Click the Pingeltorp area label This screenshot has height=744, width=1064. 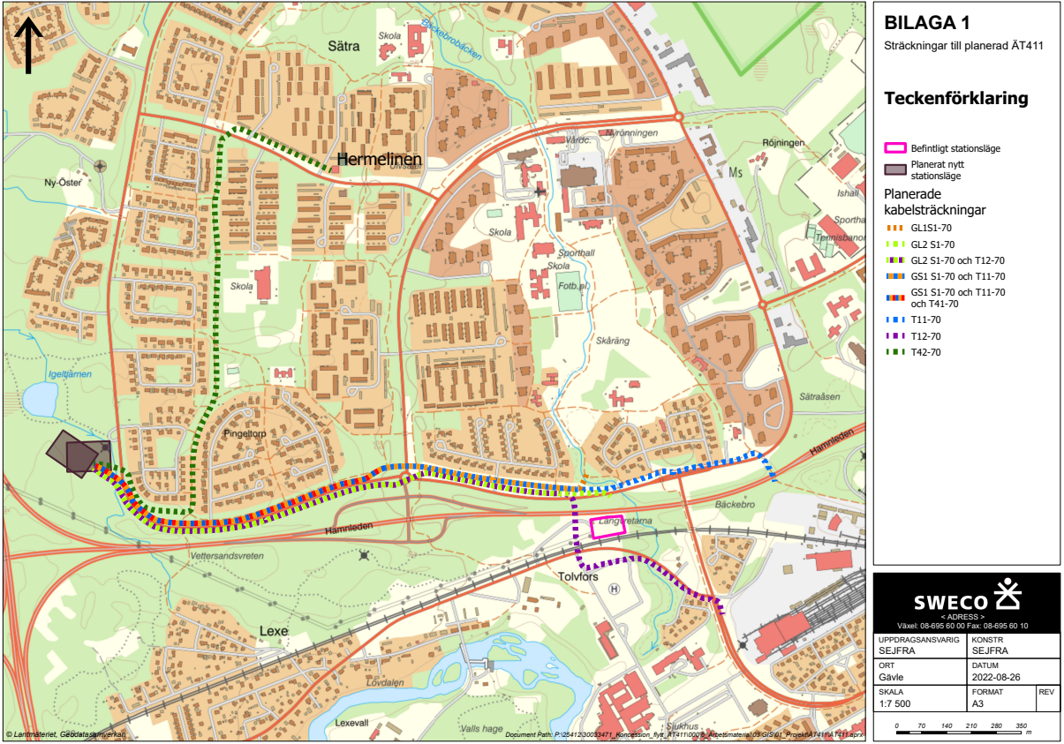(245, 435)
